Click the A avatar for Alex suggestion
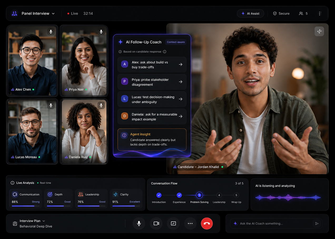The height and width of the screenshot is (239, 335). click(125, 64)
